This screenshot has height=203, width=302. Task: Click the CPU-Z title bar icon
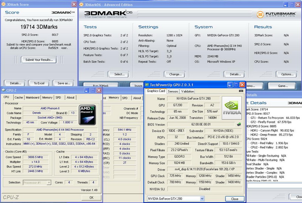3,90
